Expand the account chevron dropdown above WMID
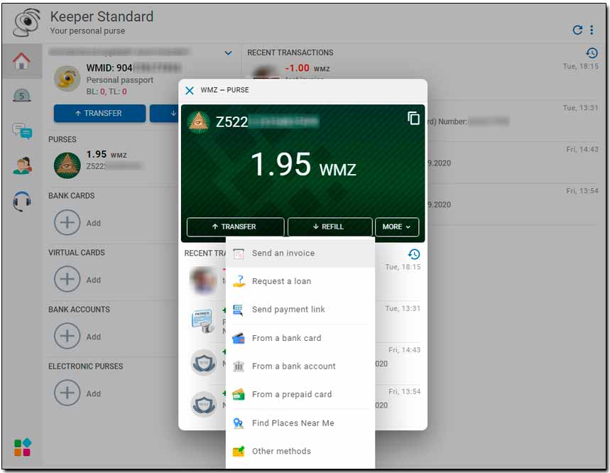 (x=229, y=53)
